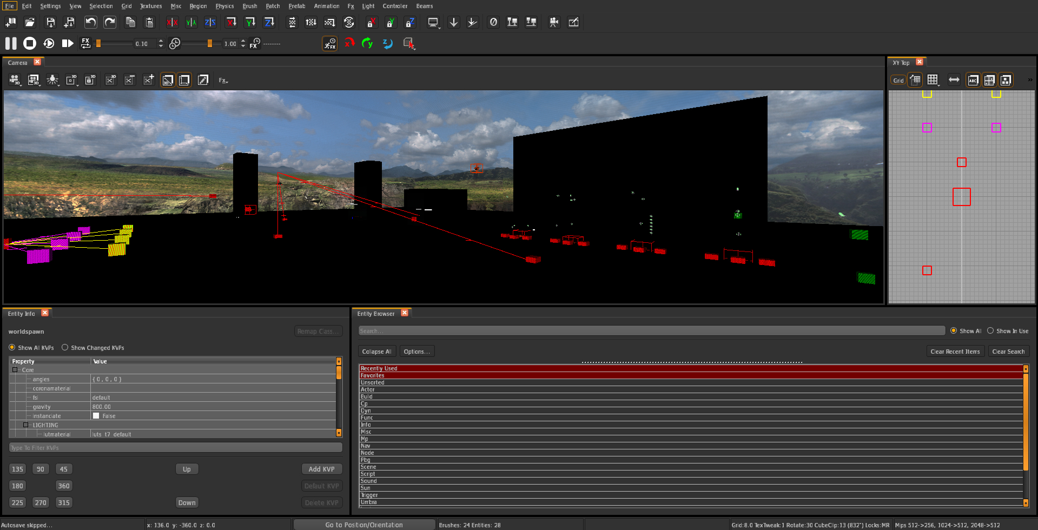Click the flip X axis icon
The image size is (1038, 530).
pos(172,22)
